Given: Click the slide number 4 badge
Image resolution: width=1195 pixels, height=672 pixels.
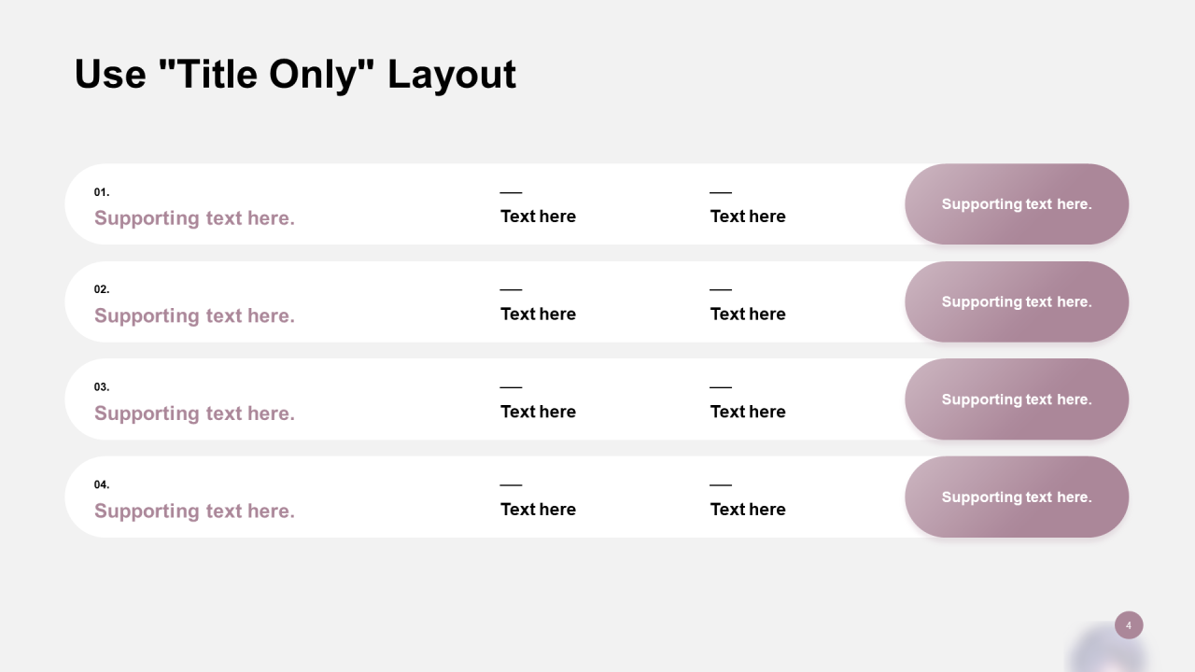Looking at the screenshot, I should click(x=1129, y=625).
